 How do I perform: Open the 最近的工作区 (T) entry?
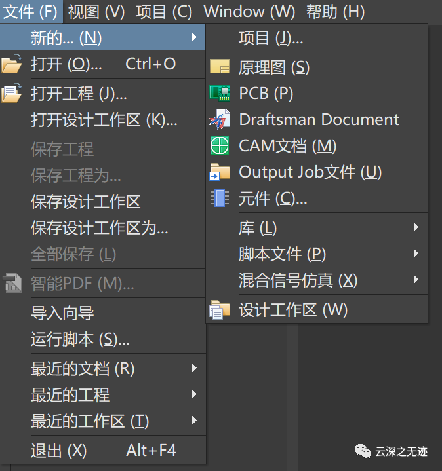pyautogui.click(x=102, y=421)
